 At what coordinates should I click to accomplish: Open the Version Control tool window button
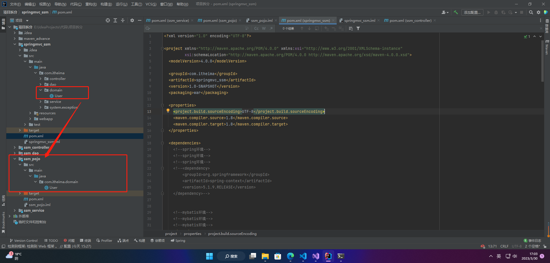pos(24,241)
